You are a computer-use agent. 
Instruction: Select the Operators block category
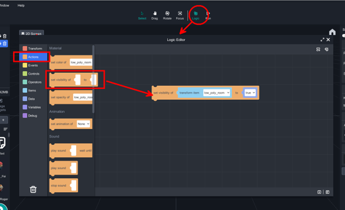tap(35, 82)
